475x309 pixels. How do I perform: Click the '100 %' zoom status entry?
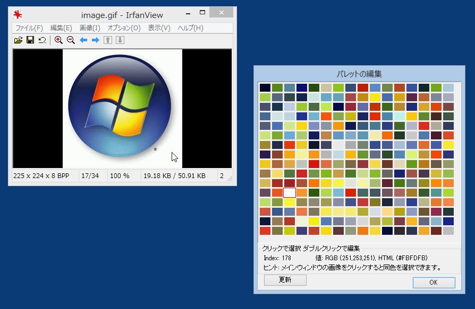click(120, 176)
